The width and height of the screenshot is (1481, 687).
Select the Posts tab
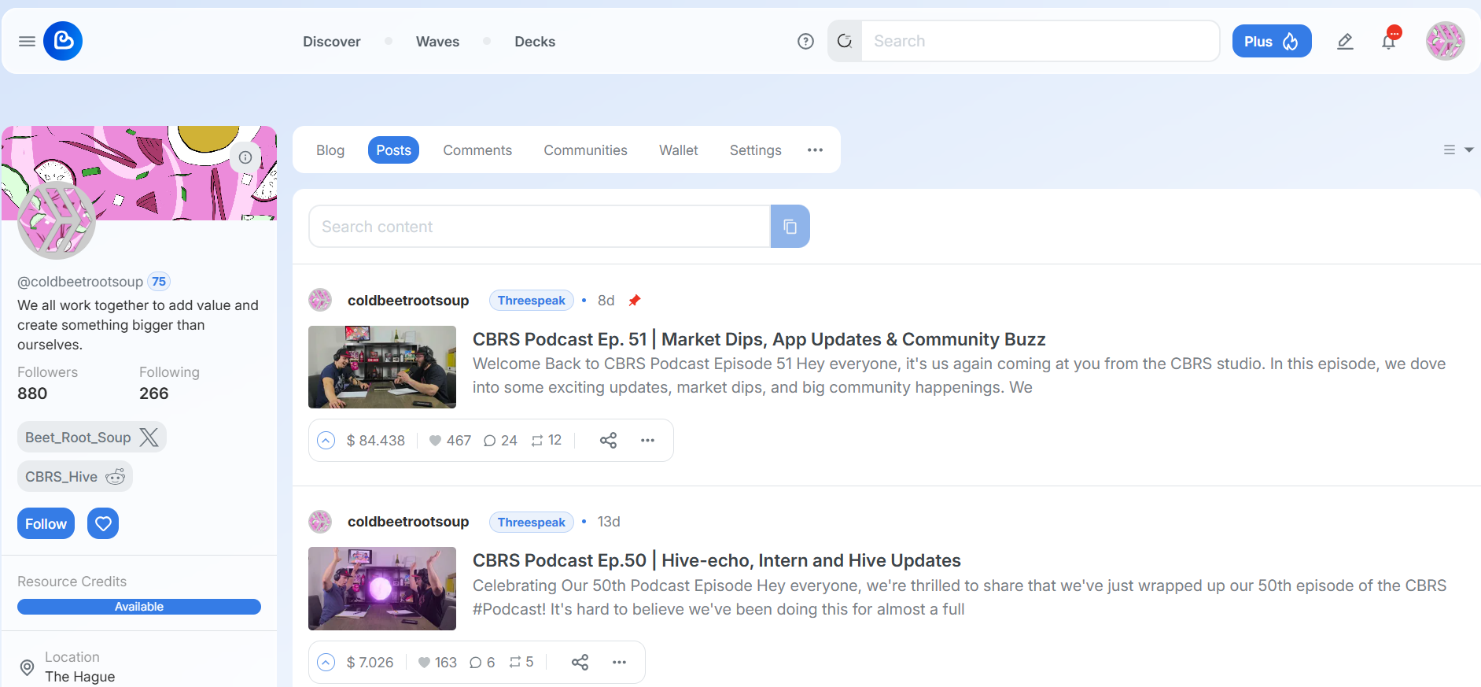pos(393,150)
